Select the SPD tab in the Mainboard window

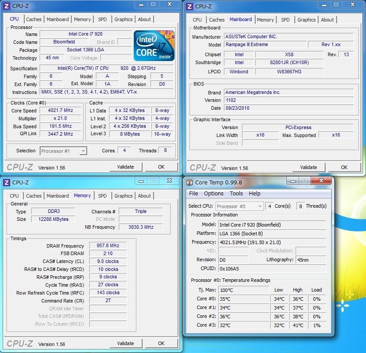pos(285,20)
